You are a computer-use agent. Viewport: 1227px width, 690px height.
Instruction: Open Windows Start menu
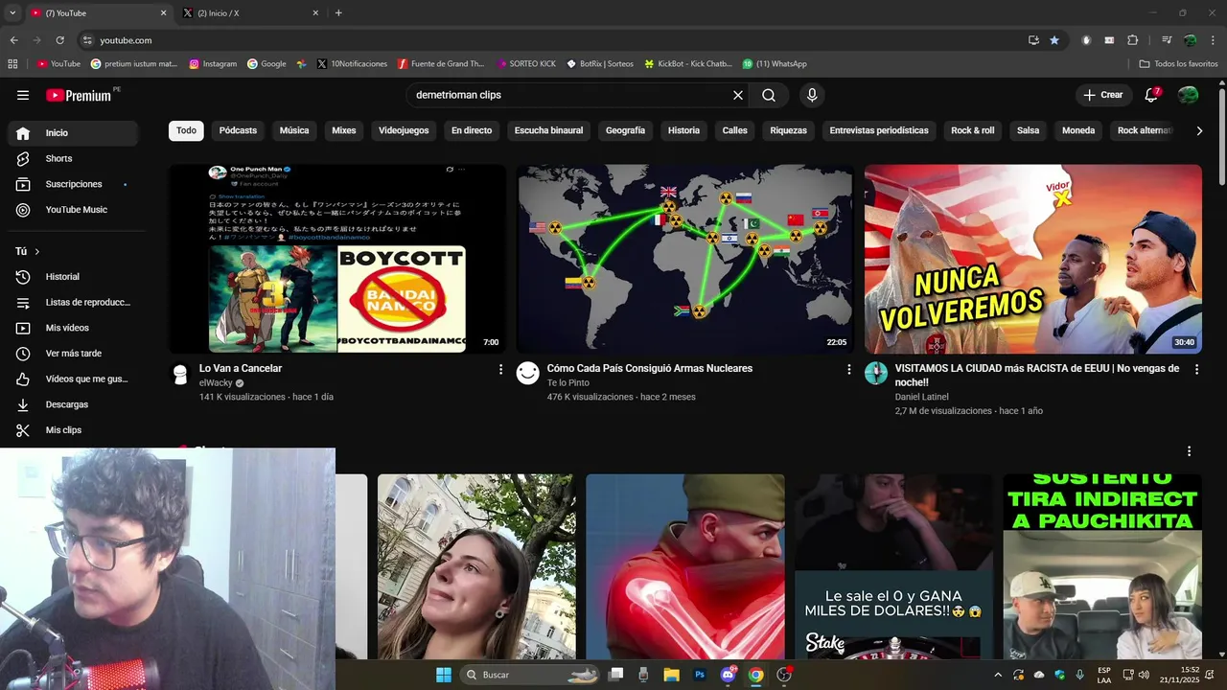click(x=444, y=675)
